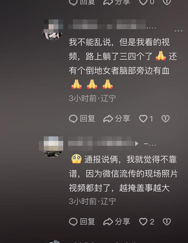Tap the speech bubble icon under second comment
The height and width of the screenshot is (243, 188).
pyautogui.click(x=73, y=222)
